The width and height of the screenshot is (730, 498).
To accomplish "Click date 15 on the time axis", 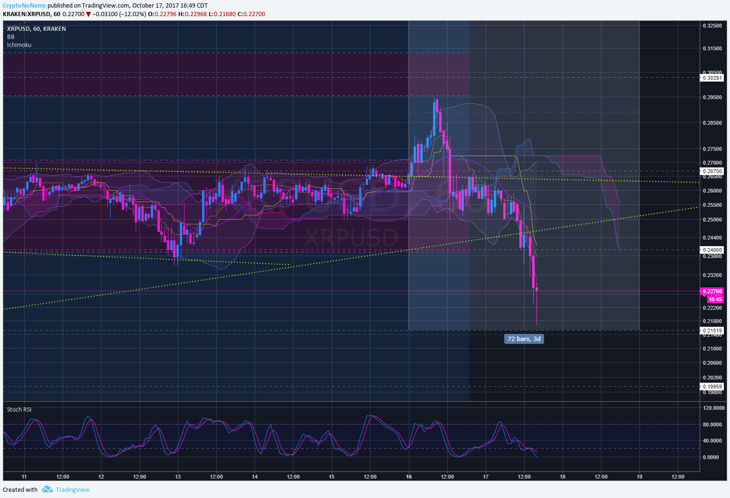I will [332, 477].
